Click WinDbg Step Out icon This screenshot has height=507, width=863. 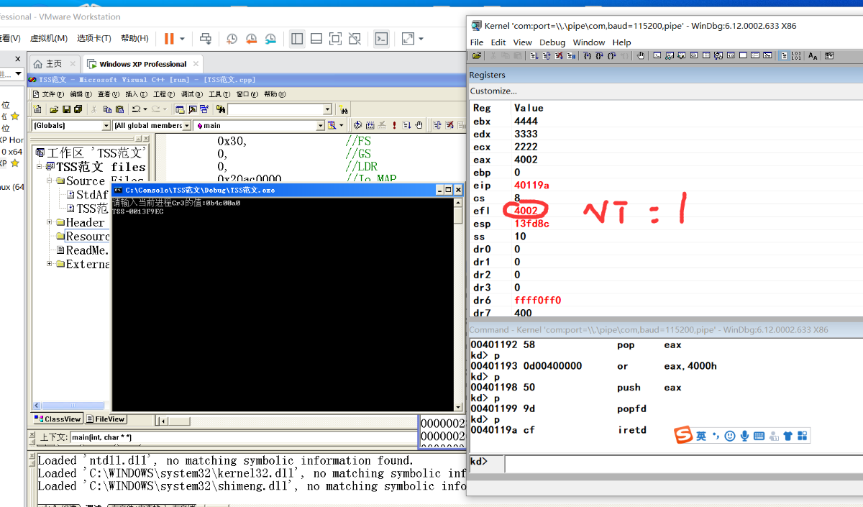coord(611,55)
